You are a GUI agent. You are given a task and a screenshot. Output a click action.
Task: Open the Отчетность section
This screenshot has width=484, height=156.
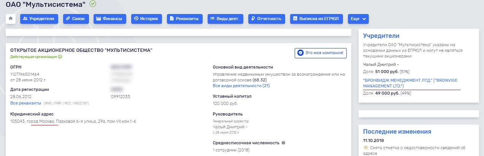coord(267,19)
